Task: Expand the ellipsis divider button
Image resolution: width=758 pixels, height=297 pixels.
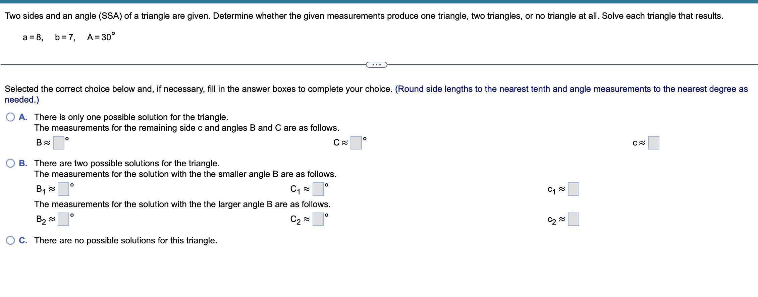Action: pos(376,64)
